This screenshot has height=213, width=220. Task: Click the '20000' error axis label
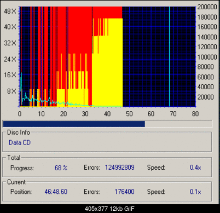206,97
